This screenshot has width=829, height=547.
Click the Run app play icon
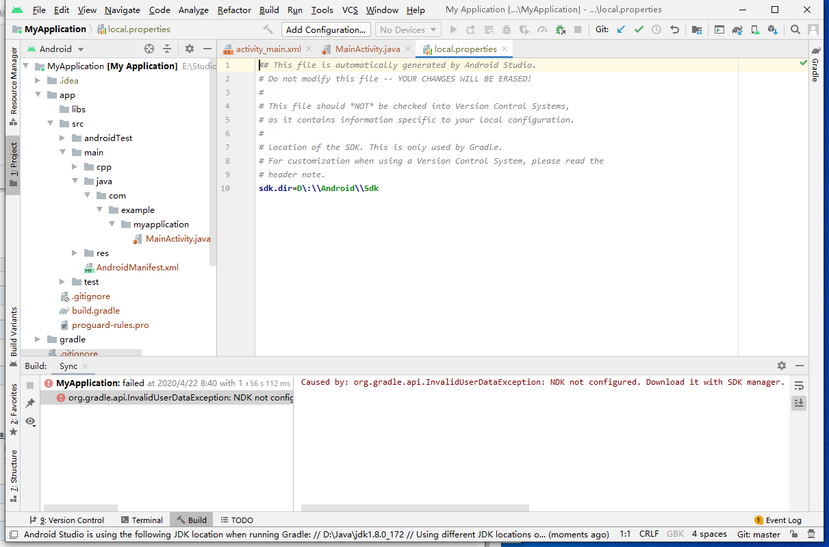[x=453, y=29]
